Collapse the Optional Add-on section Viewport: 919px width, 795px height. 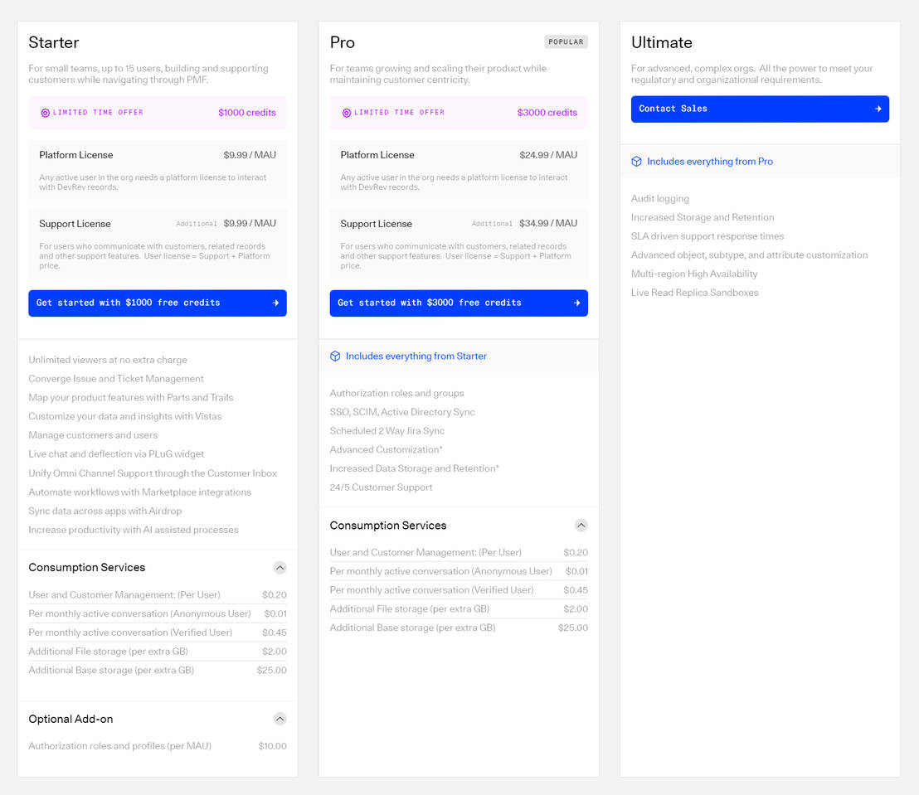280,719
